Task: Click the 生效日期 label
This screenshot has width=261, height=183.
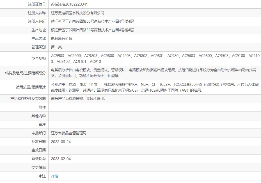Action: point(39,150)
